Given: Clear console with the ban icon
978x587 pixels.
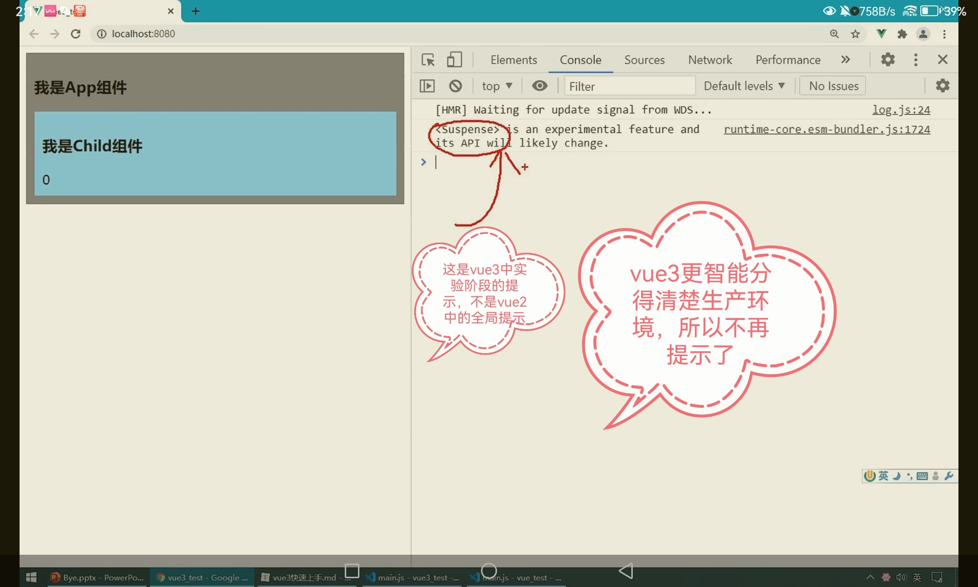Looking at the screenshot, I should [x=455, y=86].
